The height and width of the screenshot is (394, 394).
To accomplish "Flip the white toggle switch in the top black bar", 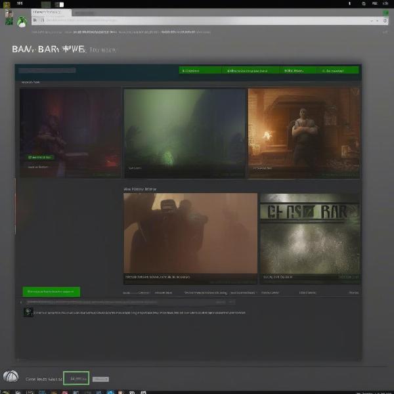I will 60,5.
